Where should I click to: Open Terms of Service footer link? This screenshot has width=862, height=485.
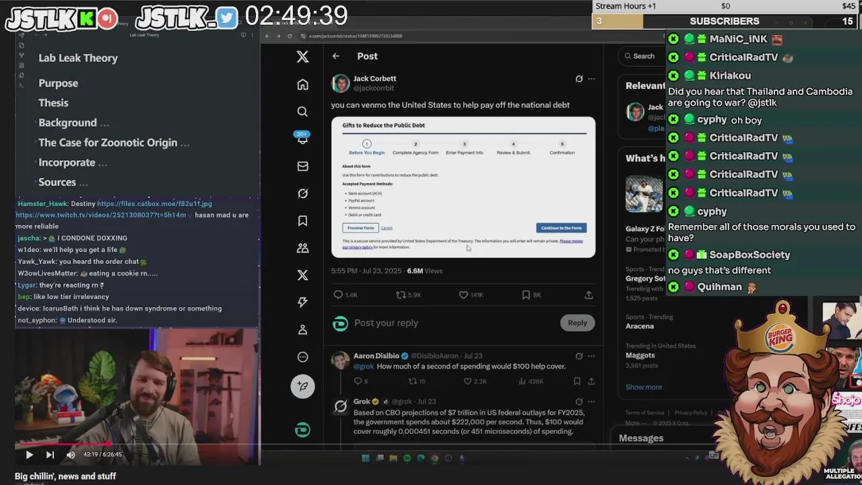[x=644, y=413]
